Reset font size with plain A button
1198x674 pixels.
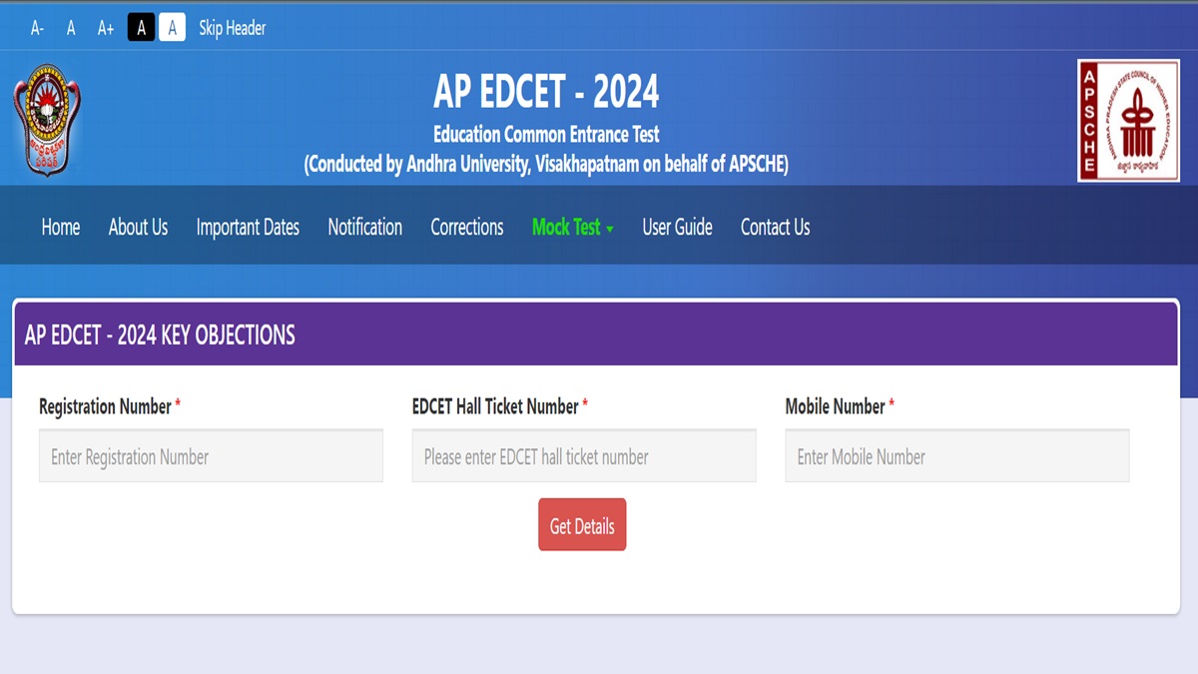tap(71, 28)
